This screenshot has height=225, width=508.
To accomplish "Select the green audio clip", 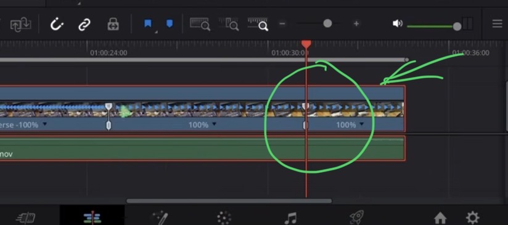I will [202, 148].
